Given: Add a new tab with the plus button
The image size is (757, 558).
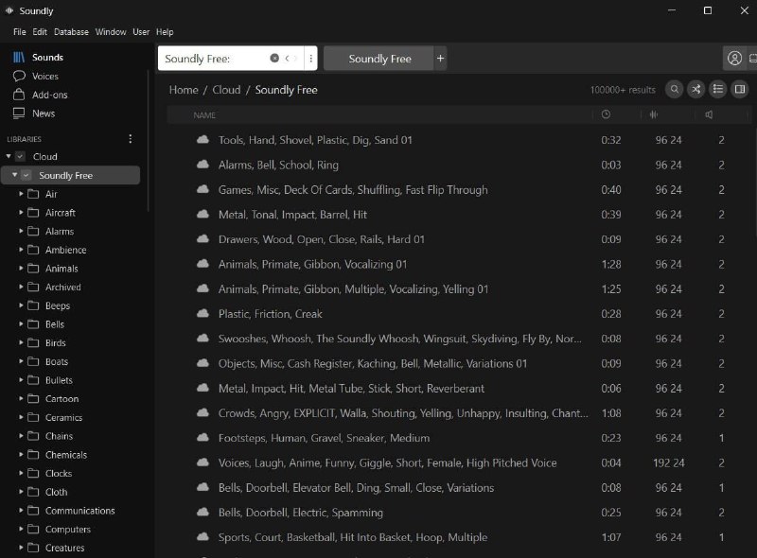Looking at the screenshot, I should click(x=440, y=59).
